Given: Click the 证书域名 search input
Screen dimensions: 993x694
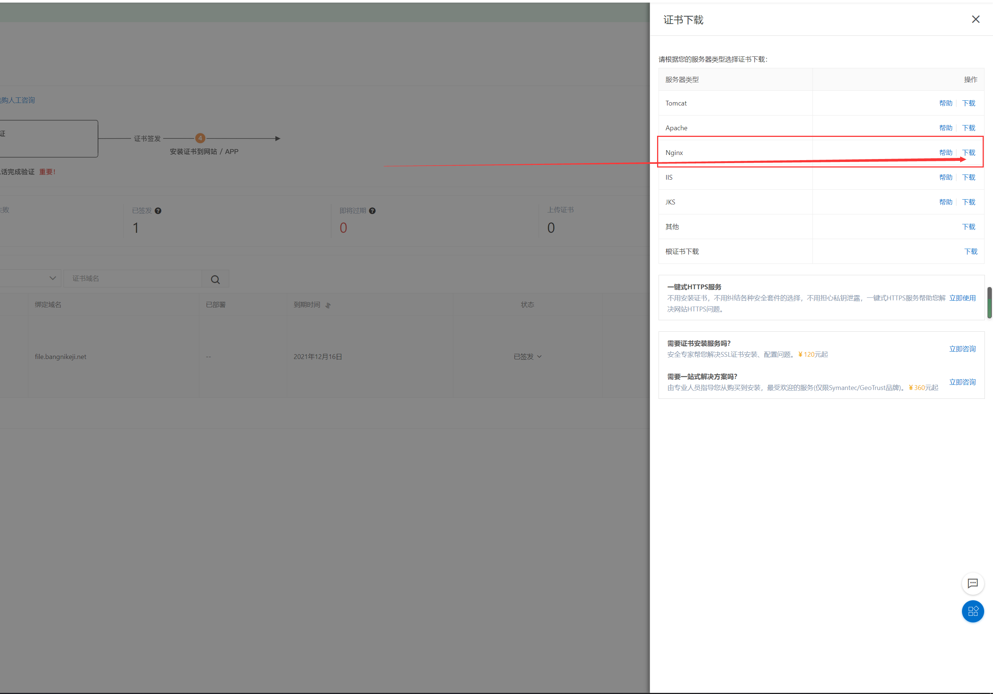Looking at the screenshot, I should point(133,279).
